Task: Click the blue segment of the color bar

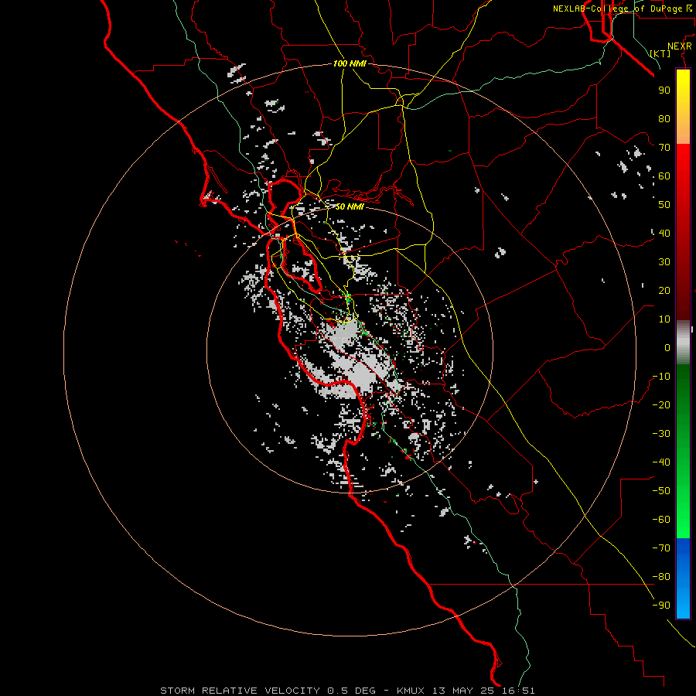Action: coord(683,578)
